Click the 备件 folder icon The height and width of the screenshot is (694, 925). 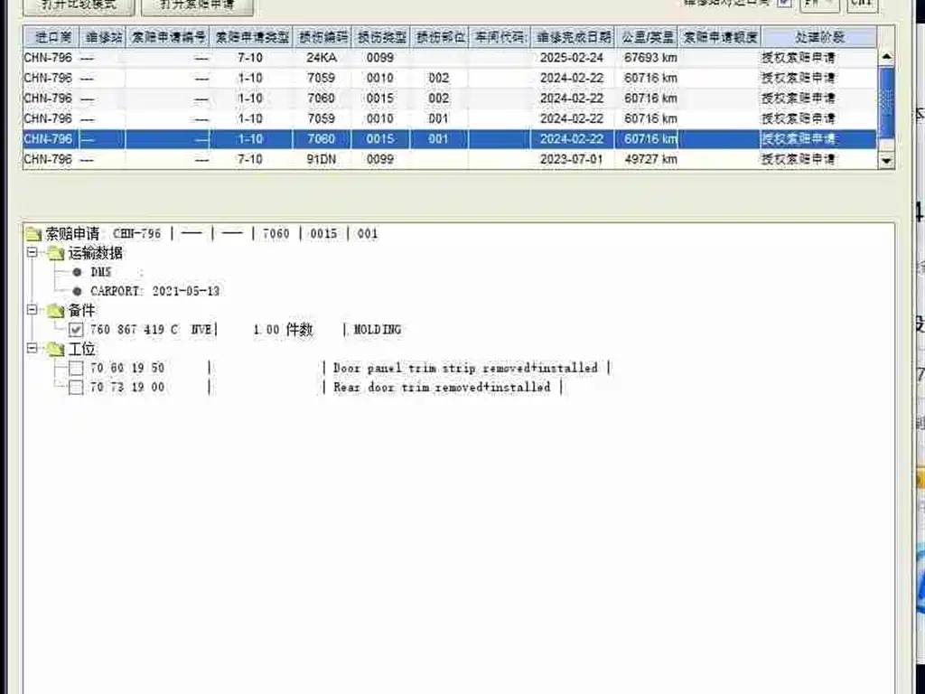(x=55, y=311)
